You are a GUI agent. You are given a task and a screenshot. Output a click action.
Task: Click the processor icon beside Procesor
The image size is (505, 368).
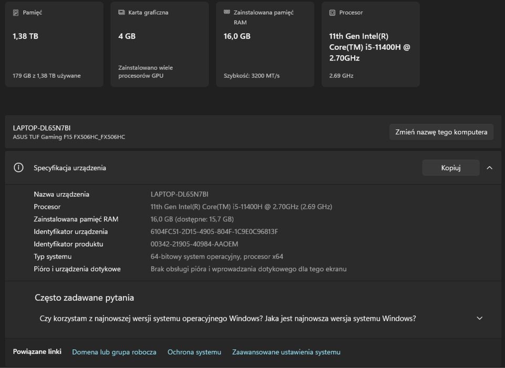pyautogui.click(x=332, y=13)
